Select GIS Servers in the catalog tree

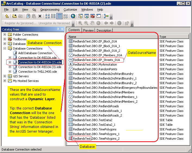coord(21,76)
